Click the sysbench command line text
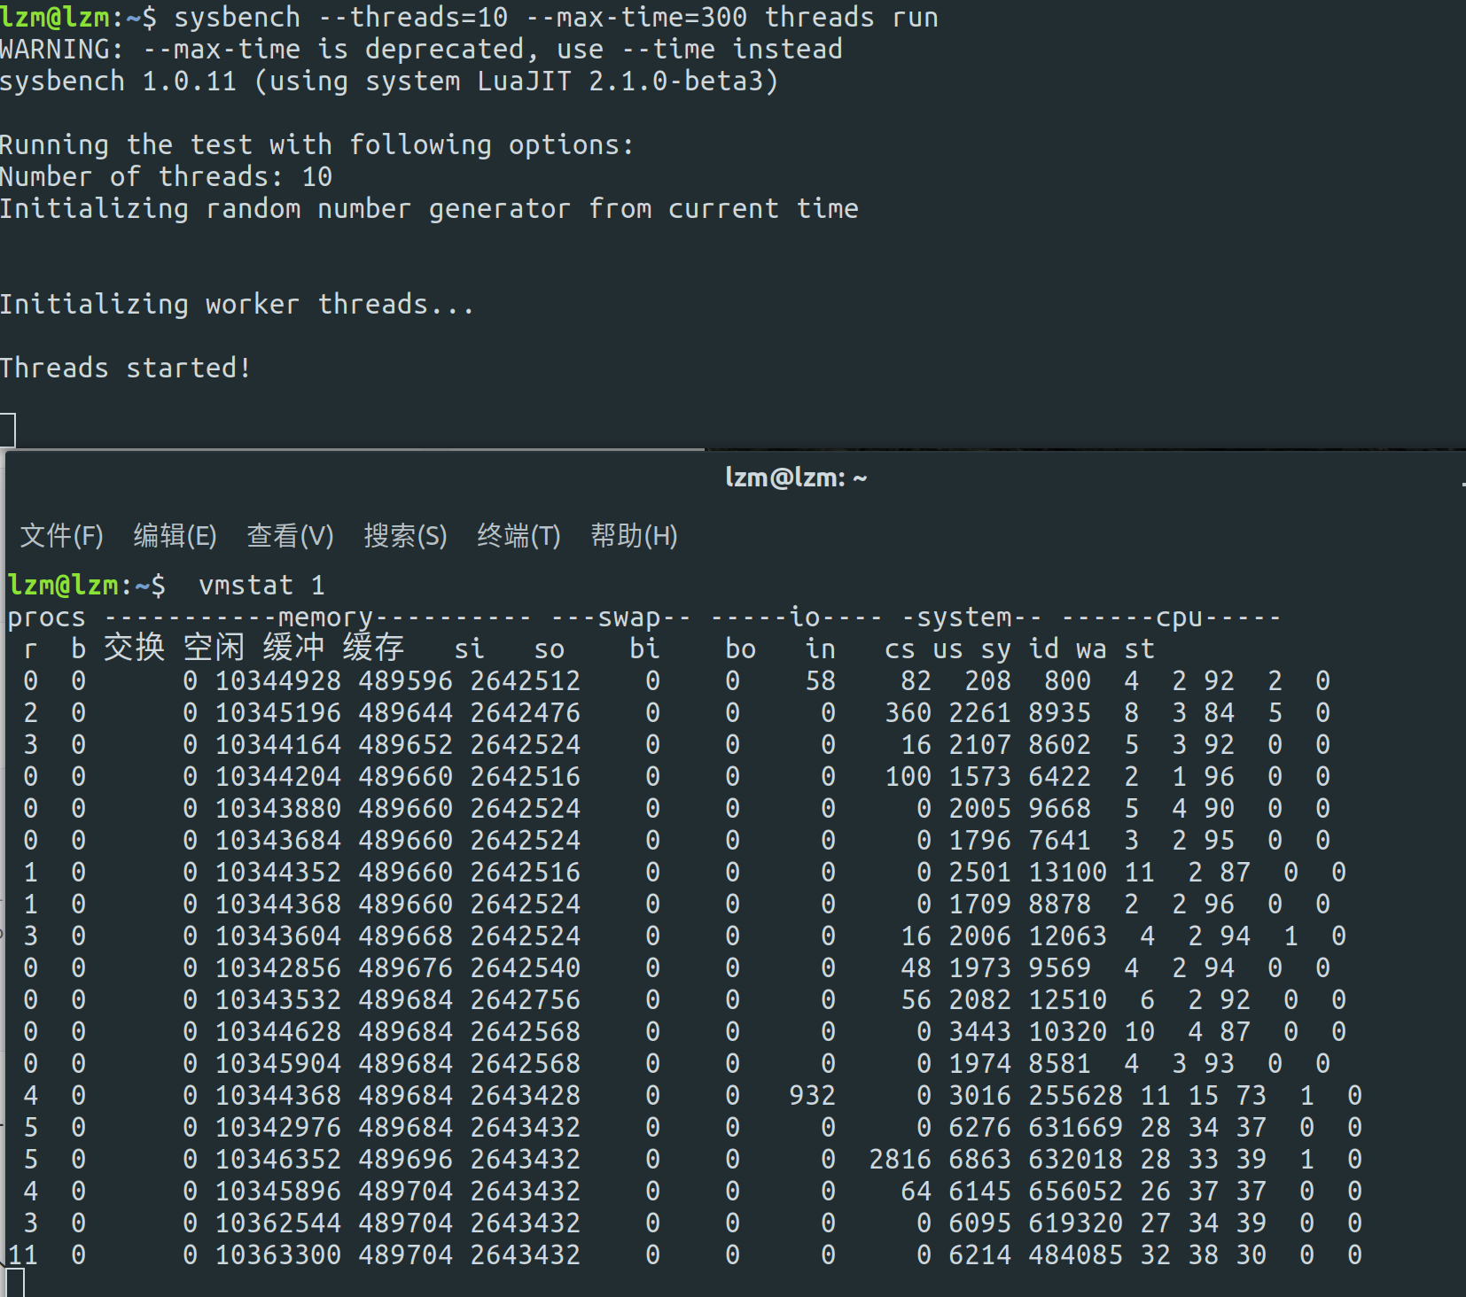The height and width of the screenshot is (1297, 1466). [x=557, y=17]
